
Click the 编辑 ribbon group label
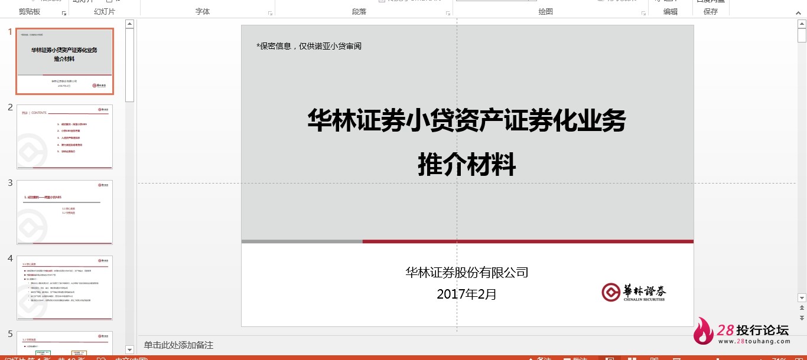pyautogui.click(x=671, y=12)
